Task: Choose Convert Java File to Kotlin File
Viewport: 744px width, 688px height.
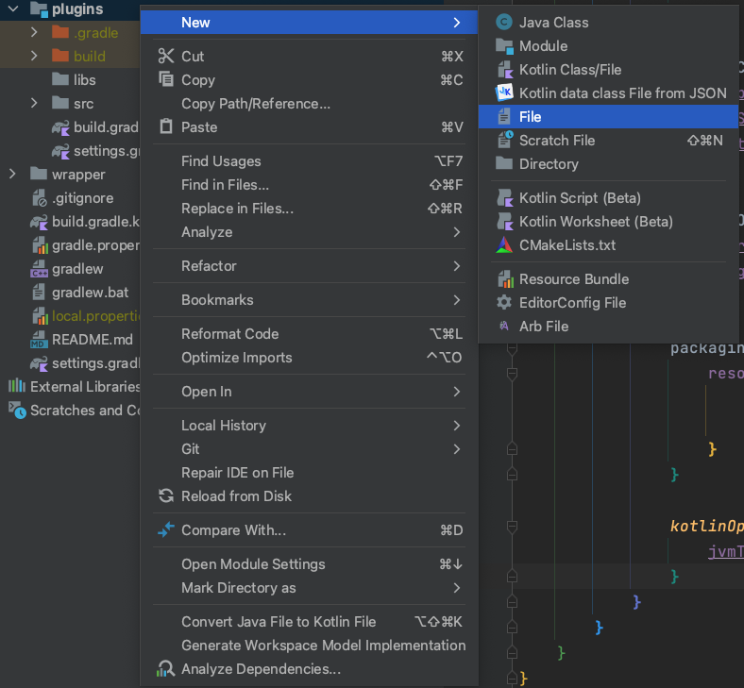Action: click(310, 622)
